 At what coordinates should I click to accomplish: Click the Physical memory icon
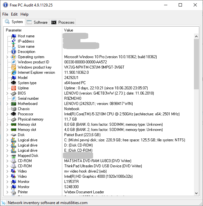14,119
